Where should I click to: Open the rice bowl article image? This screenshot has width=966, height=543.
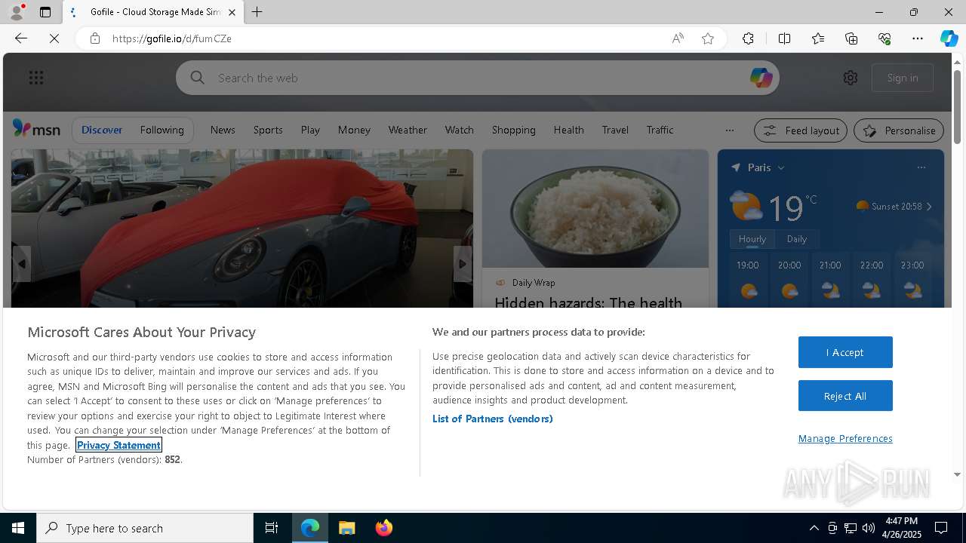(595, 208)
